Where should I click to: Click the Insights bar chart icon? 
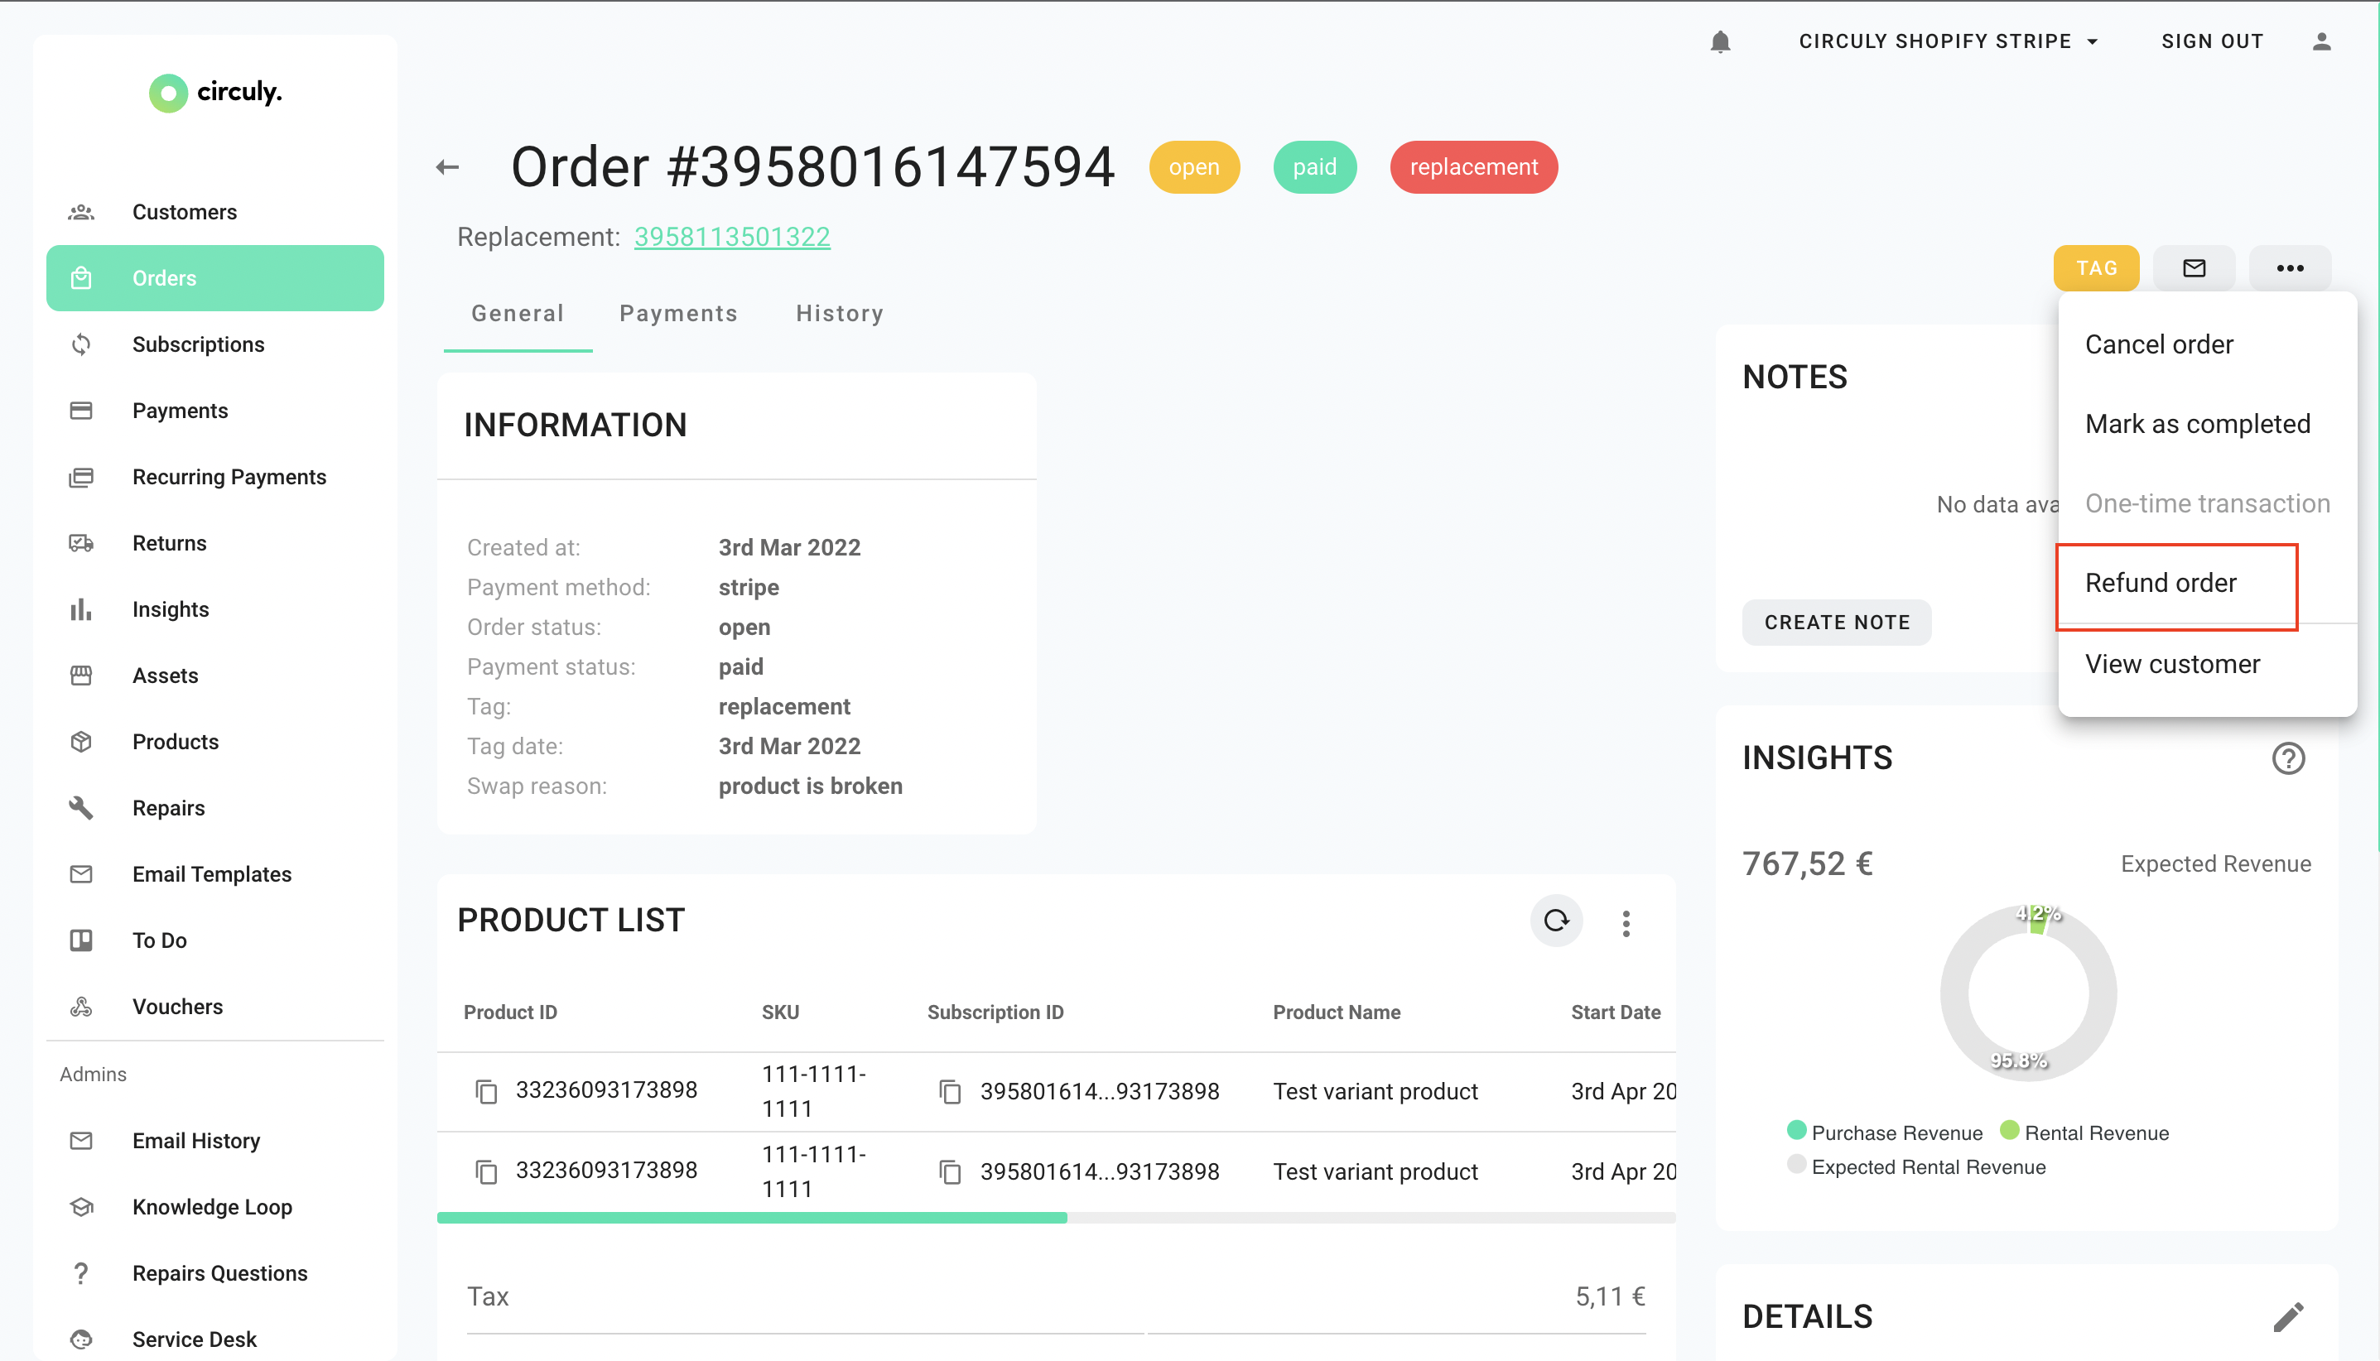click(x=81, y=609)
